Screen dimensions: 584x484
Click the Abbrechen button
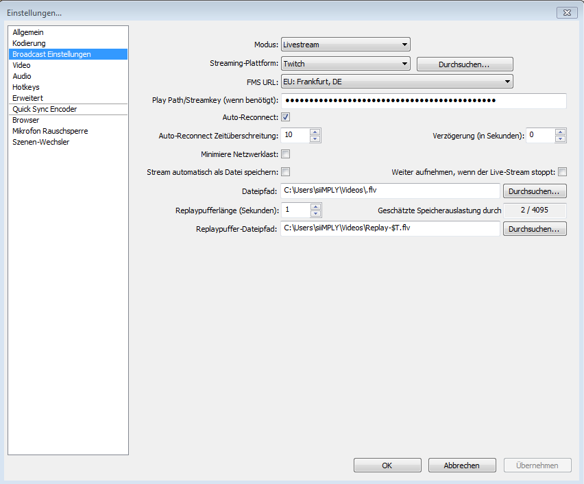click(x=462, y=465)
